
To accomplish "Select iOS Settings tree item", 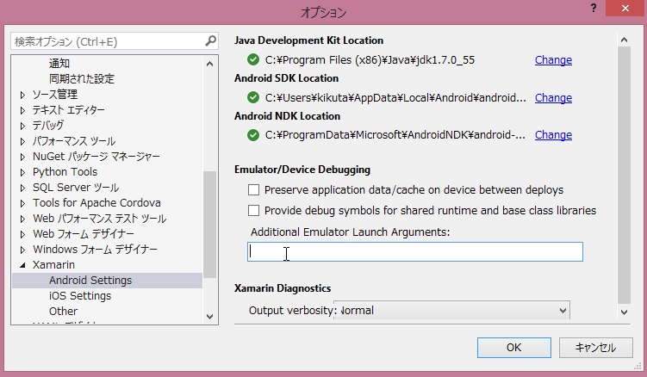I will [x=80, y=296].
